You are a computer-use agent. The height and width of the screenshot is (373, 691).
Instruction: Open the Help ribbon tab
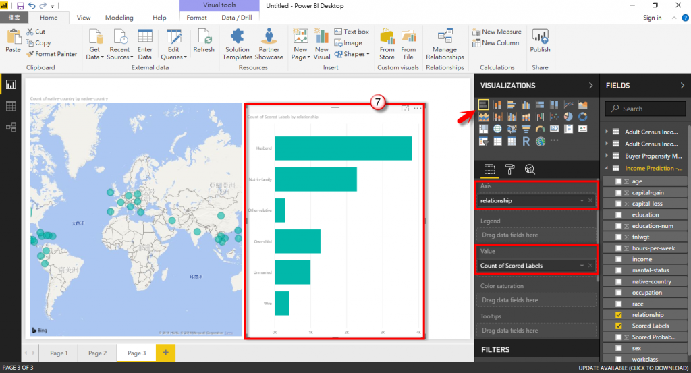click(159, 18)
